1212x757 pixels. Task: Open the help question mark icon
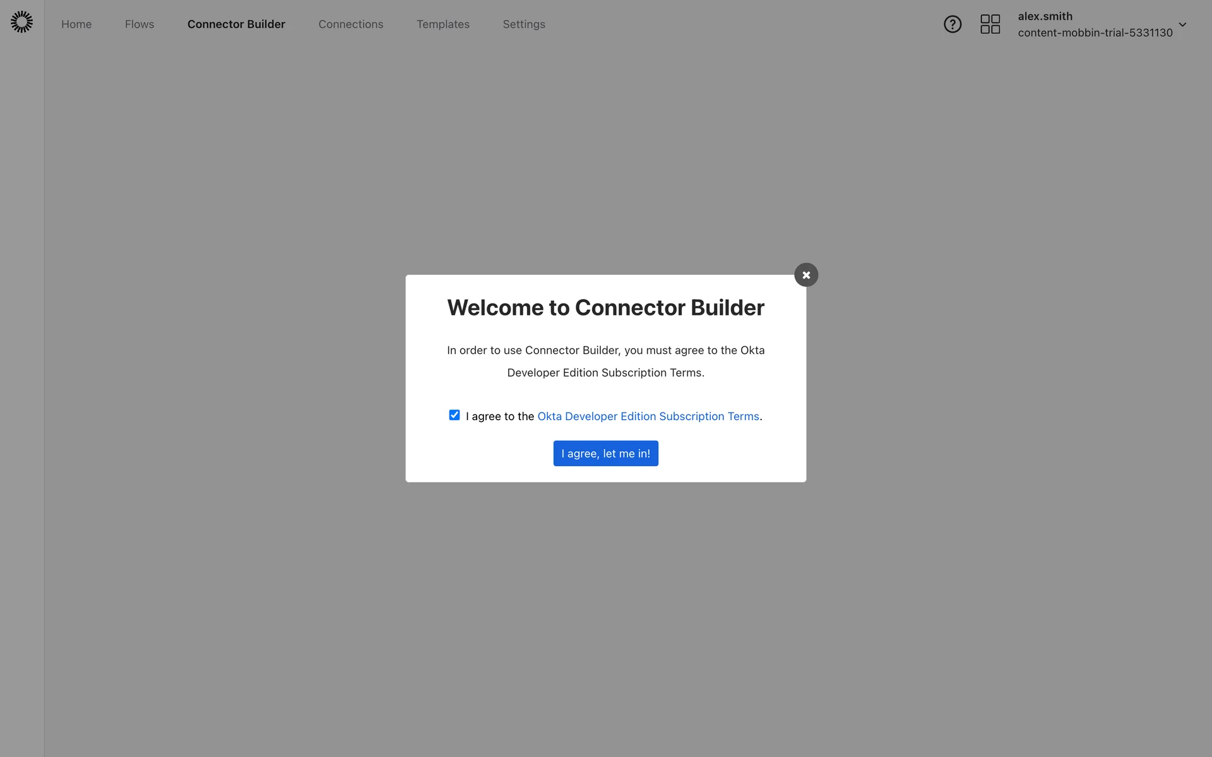[952, 25]
